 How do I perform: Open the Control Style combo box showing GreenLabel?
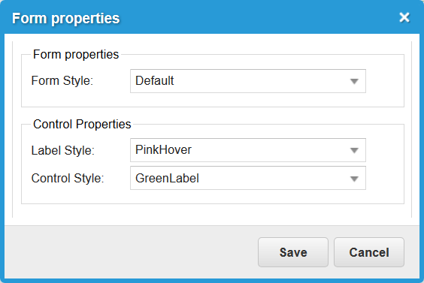pos(248,178)
